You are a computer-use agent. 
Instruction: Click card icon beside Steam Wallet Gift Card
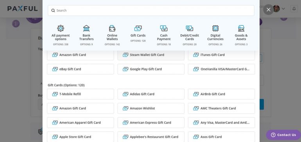pyautogui.click(x=125, y=55)
